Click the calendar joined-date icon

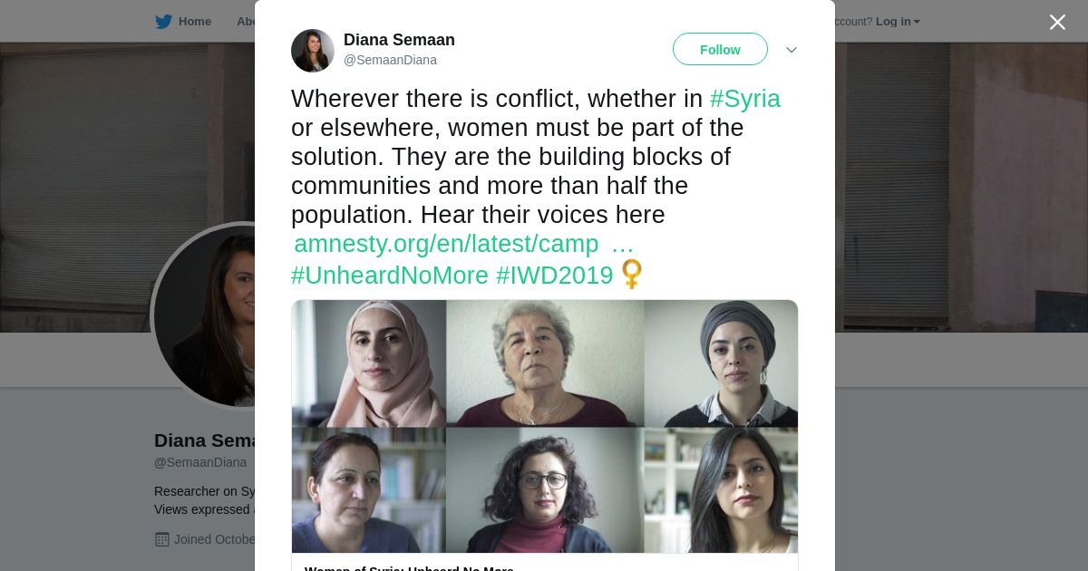pyautogui.click(x=162, y=539)
